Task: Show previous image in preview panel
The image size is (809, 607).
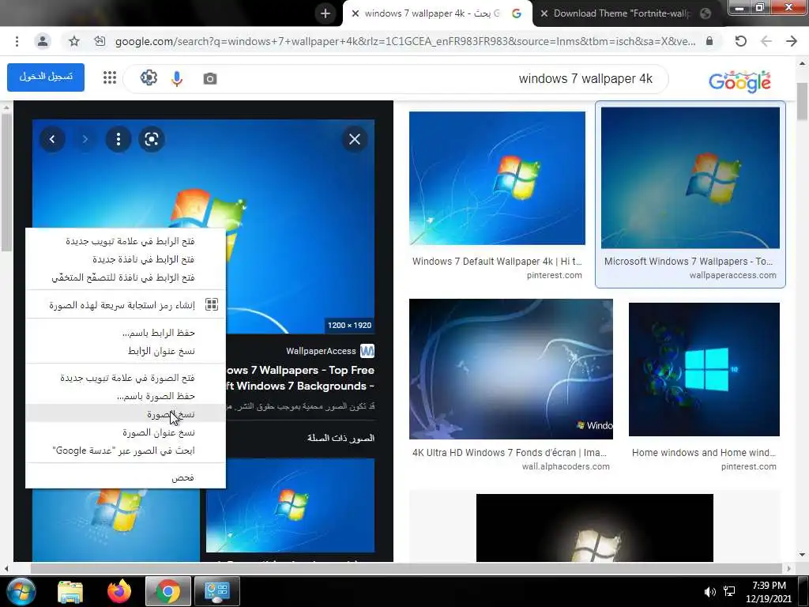Action: coord(52,139)
